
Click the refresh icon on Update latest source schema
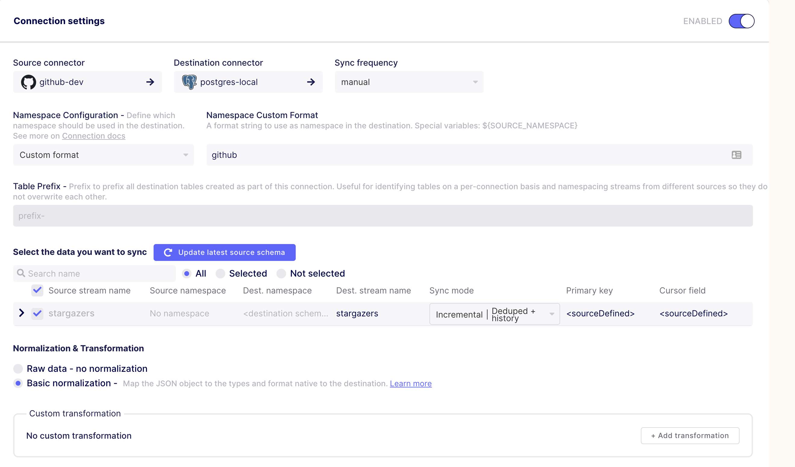tap(167, 252)
